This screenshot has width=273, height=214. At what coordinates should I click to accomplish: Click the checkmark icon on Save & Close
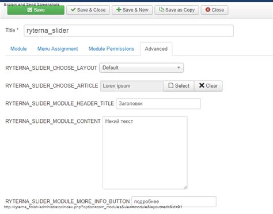click(73, 10)
